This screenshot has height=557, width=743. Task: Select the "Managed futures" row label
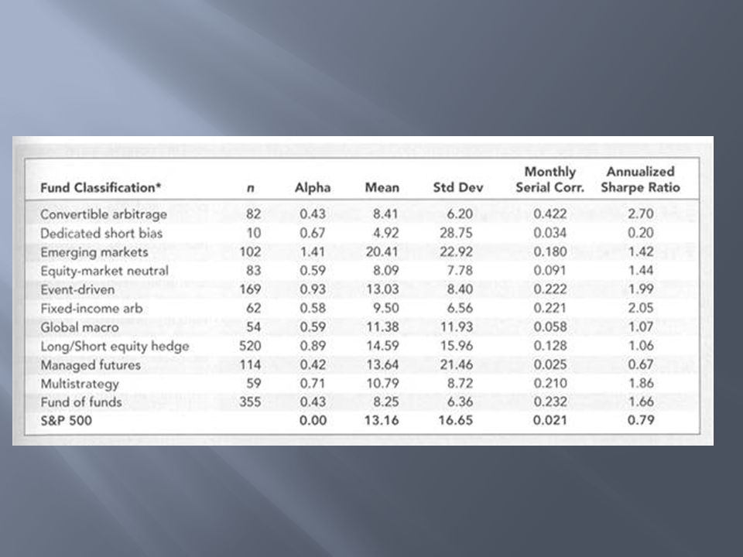(91, 365)
